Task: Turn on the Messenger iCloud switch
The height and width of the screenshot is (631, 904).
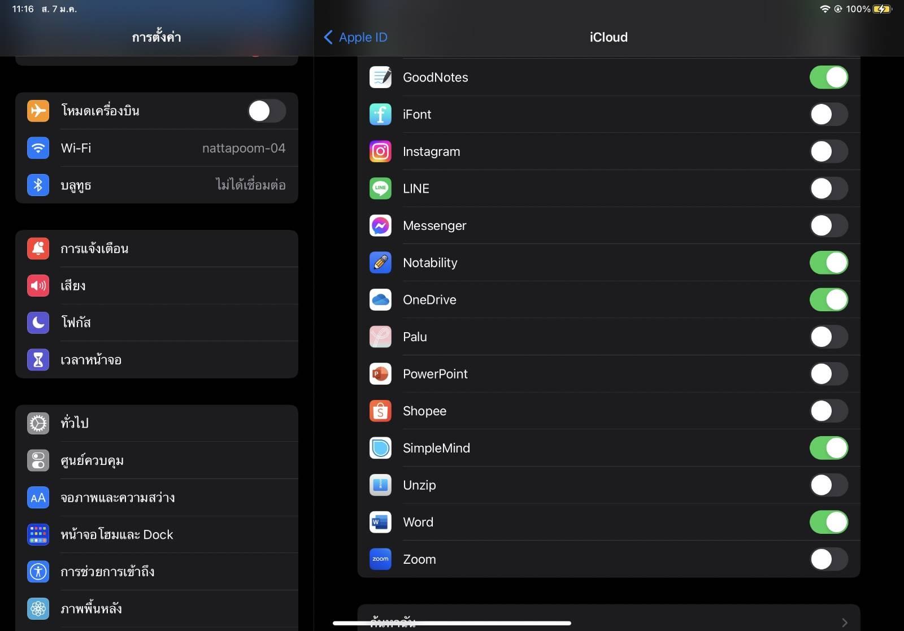Action: pos(829,225)
